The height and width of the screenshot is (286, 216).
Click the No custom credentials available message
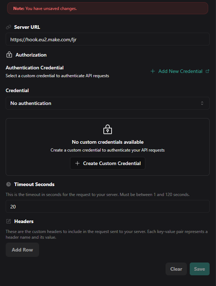108,142
